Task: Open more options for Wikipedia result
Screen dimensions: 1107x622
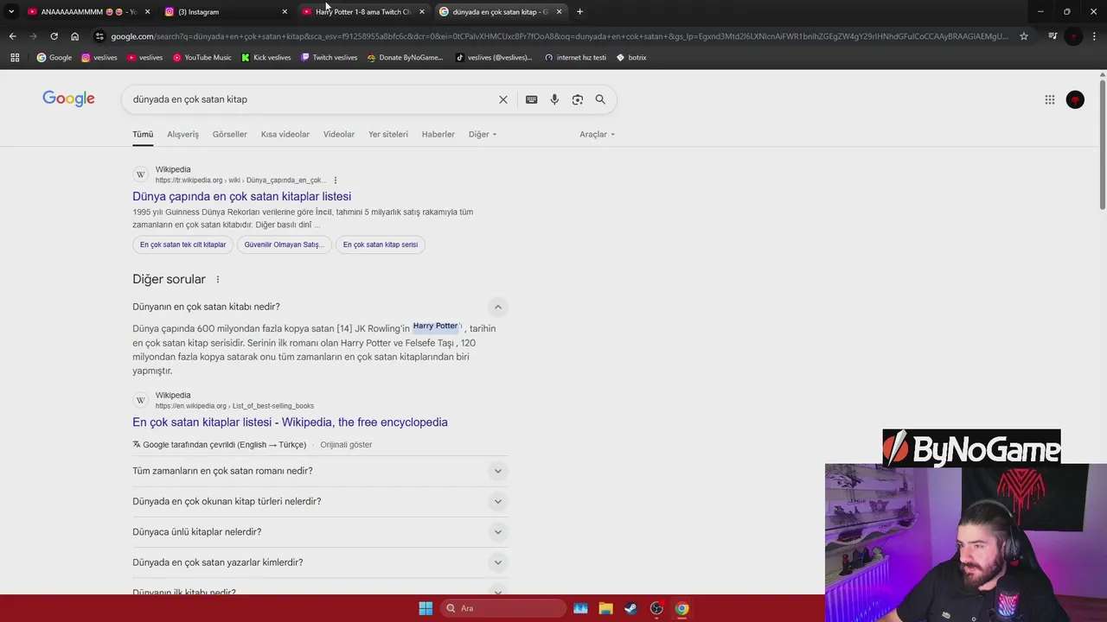Action: pos(336,181)
